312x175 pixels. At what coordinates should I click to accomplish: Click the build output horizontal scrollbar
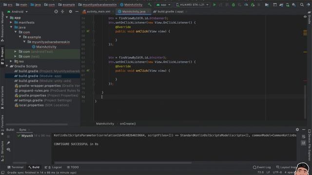tap(123, 163)
